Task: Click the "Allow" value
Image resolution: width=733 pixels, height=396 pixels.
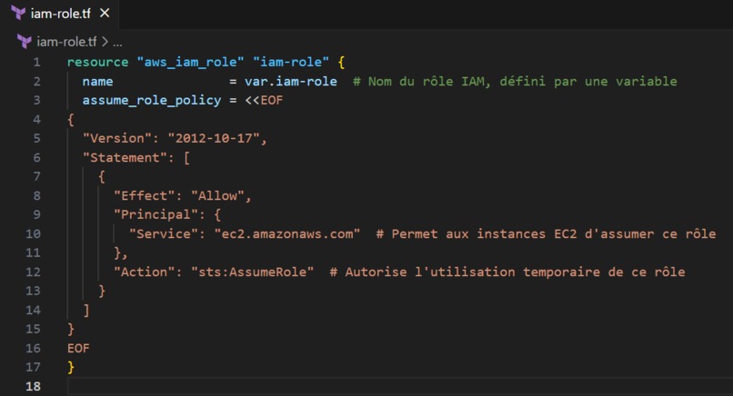Action: (x=217, y=195)
